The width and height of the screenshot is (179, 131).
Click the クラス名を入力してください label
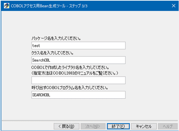click(53, 53)
